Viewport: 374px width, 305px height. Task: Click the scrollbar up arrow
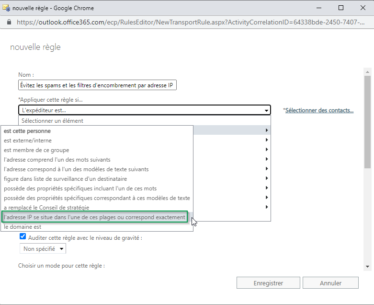[x=367, y=71]
